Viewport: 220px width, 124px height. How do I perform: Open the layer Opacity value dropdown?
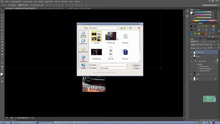click(218, 45)
